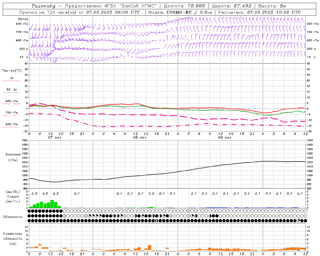320x256 pixels.
Task: Click the 500 гПа temperature legend entry above dashed line
Action: (12, 124)
